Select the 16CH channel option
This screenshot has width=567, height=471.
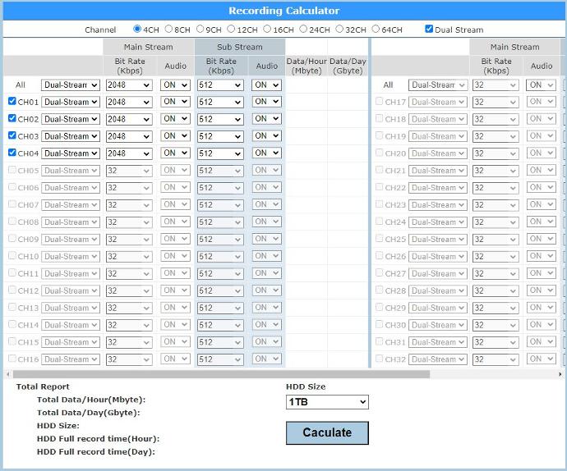pos(268,30)
